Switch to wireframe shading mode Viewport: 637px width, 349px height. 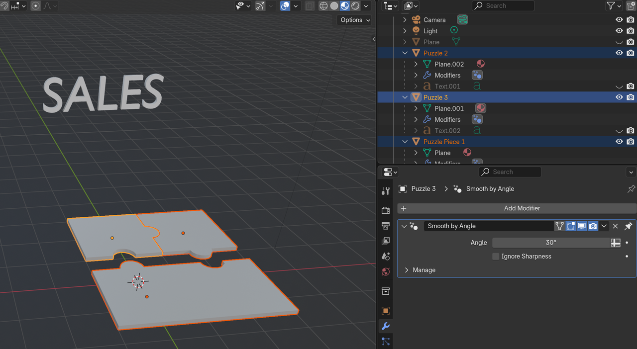(x=323, y=6)
